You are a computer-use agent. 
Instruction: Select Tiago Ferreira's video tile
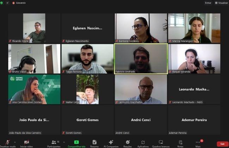tap(87, 59)
